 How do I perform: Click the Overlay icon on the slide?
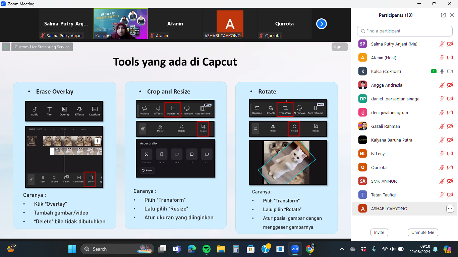(65, 111)
